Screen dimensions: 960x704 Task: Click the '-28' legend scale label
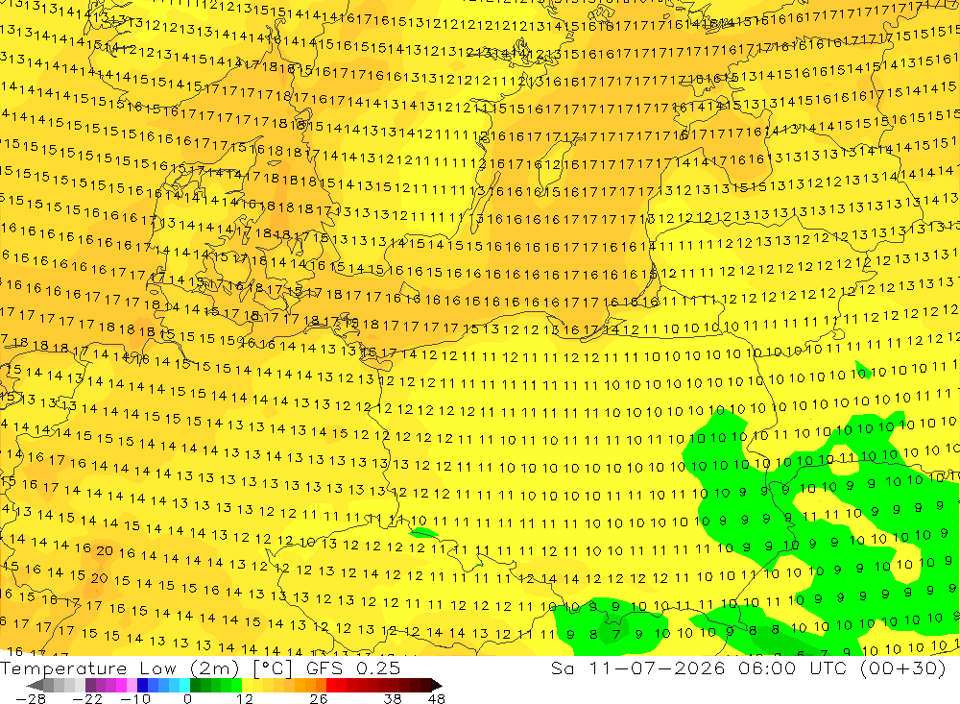pos(31,699)
